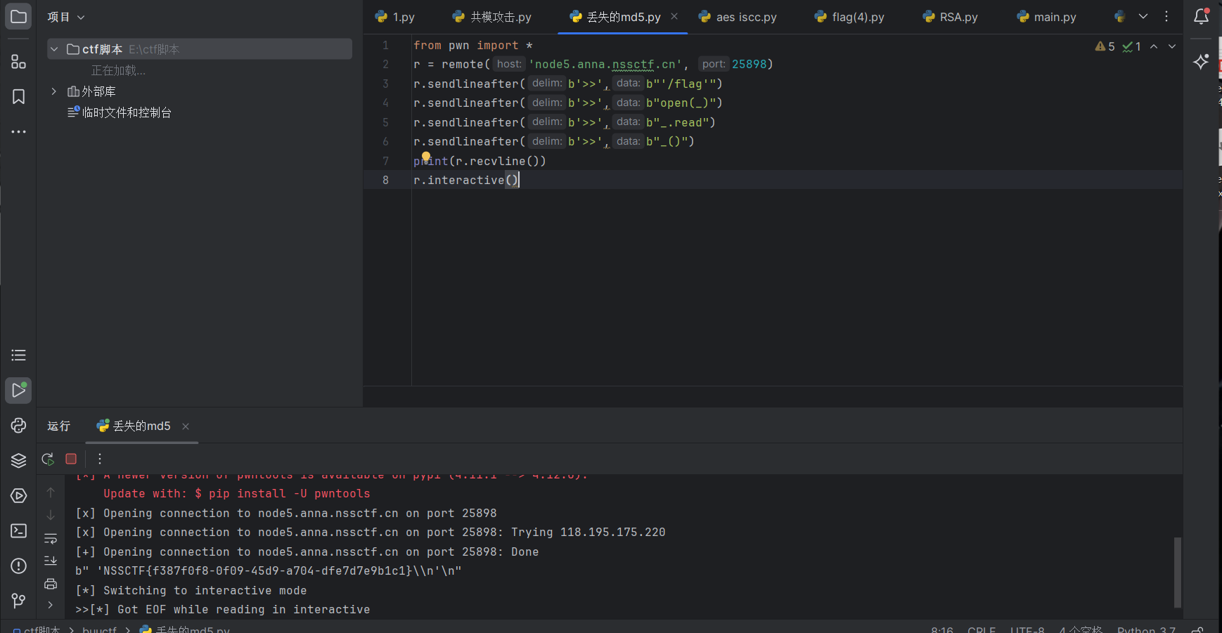Screen dimensions: 1222x633
Task: Switch to the main.py tab
Action: coord(1047,17)
